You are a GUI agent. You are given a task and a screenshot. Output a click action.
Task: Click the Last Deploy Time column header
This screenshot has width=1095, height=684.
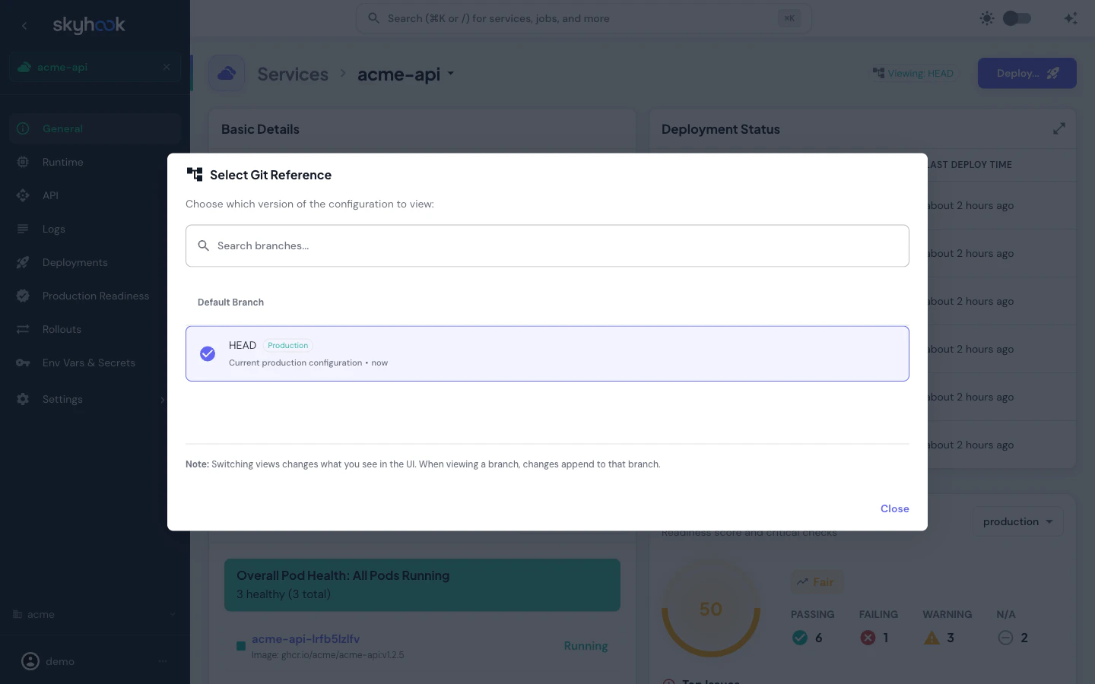coord(970,164)
